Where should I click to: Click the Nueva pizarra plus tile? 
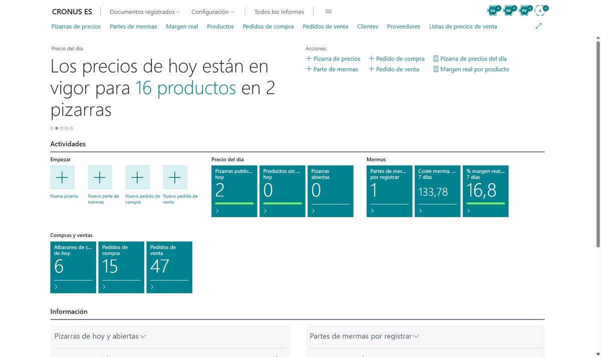click(63, 177)
